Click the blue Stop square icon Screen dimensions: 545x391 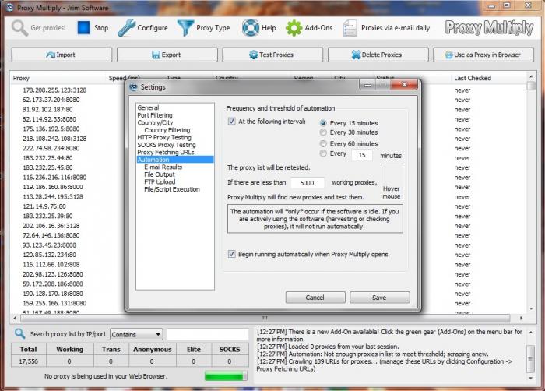(x=83, y=28)
